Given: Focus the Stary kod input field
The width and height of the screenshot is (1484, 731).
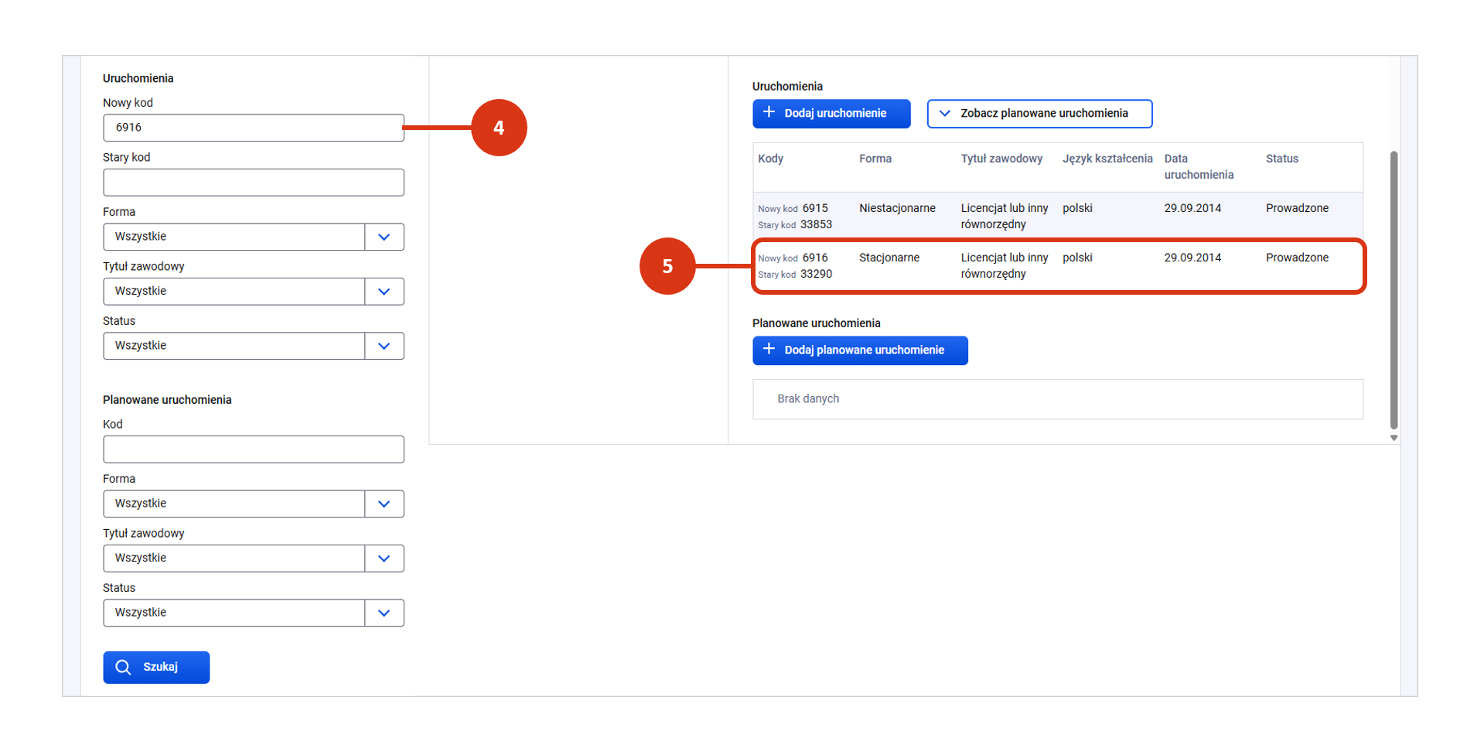Looking at the screenshot, I should click(253, 183).
